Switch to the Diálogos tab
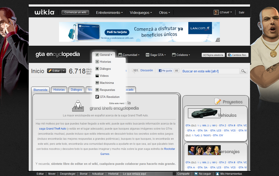The height and width of the screenshot is (176, 279). coord(76,90)
